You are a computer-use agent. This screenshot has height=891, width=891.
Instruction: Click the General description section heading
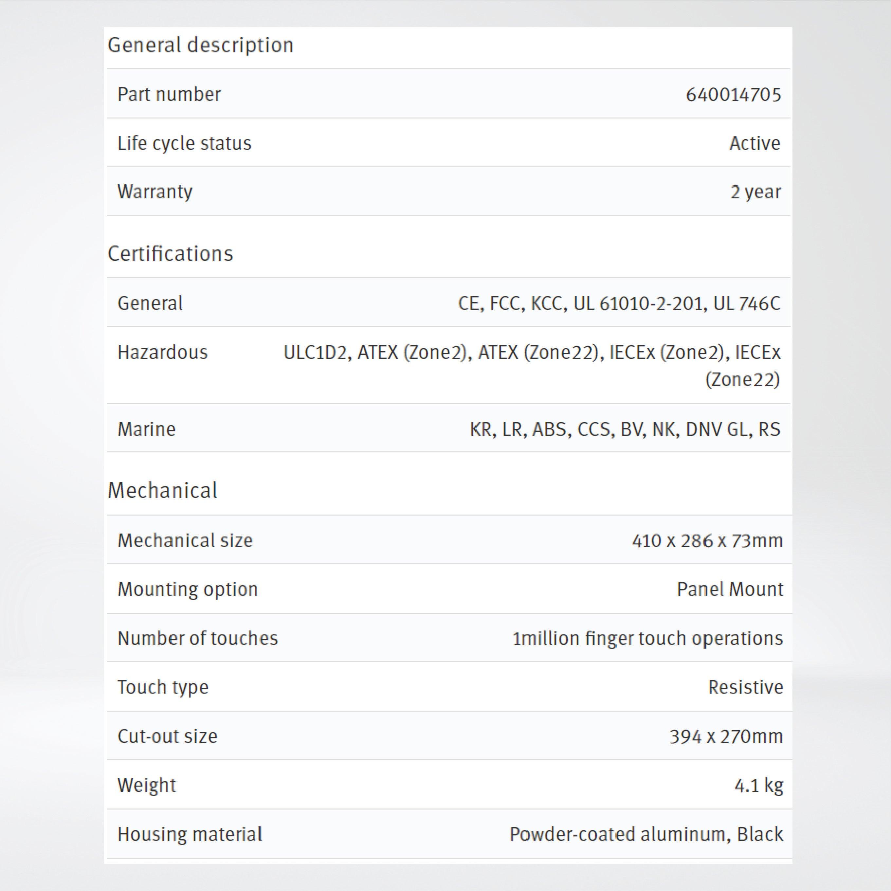coord(201,45)
